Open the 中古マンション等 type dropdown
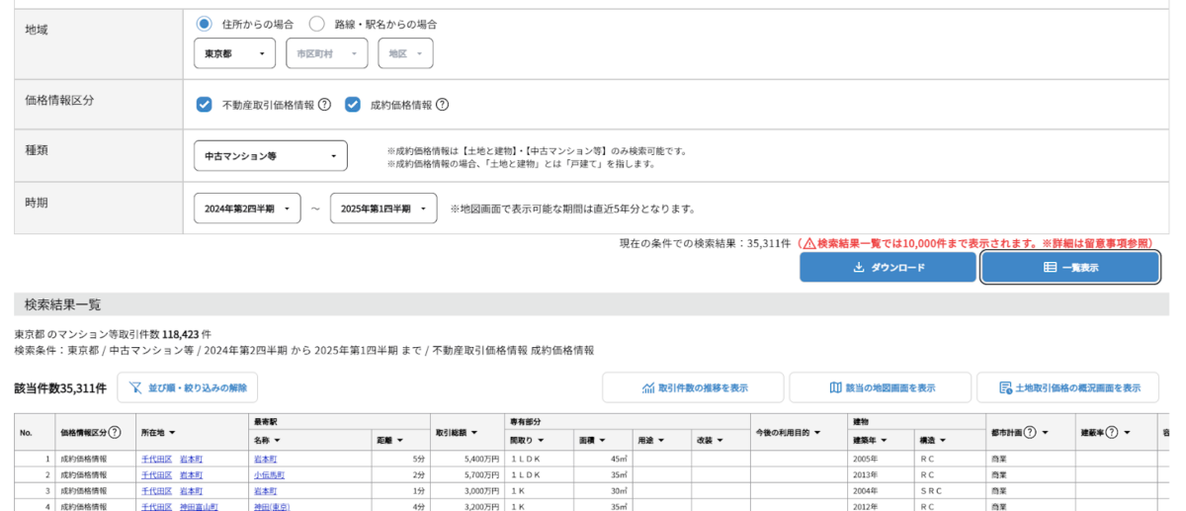This screenshot has height=511, width=1186. (270, 156)
